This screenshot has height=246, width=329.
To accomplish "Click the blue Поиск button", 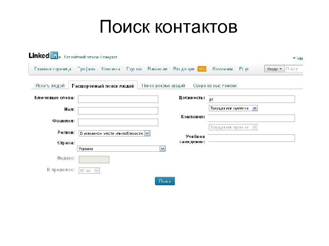I will [x=165, y=181].
